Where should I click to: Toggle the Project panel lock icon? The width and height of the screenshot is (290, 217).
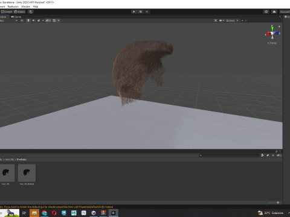[x=277, y=151]
